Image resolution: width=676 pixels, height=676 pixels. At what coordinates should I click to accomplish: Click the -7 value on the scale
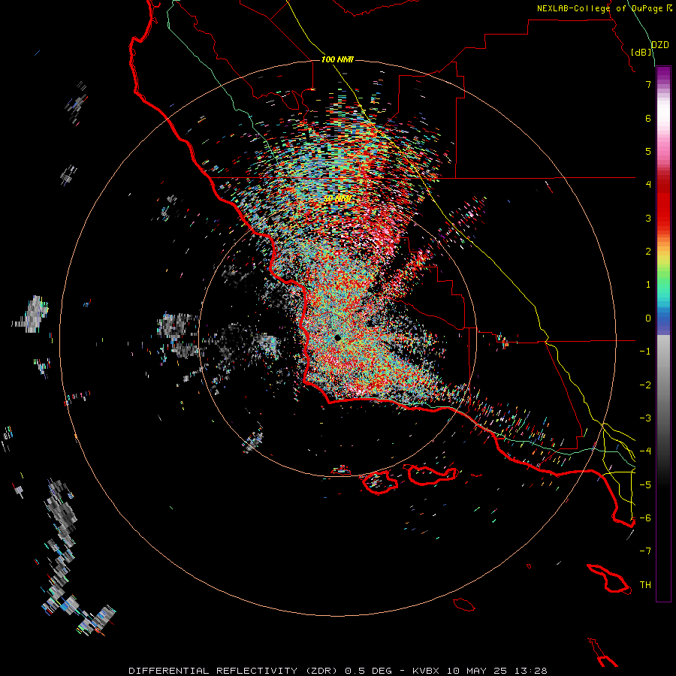point(645,551)
